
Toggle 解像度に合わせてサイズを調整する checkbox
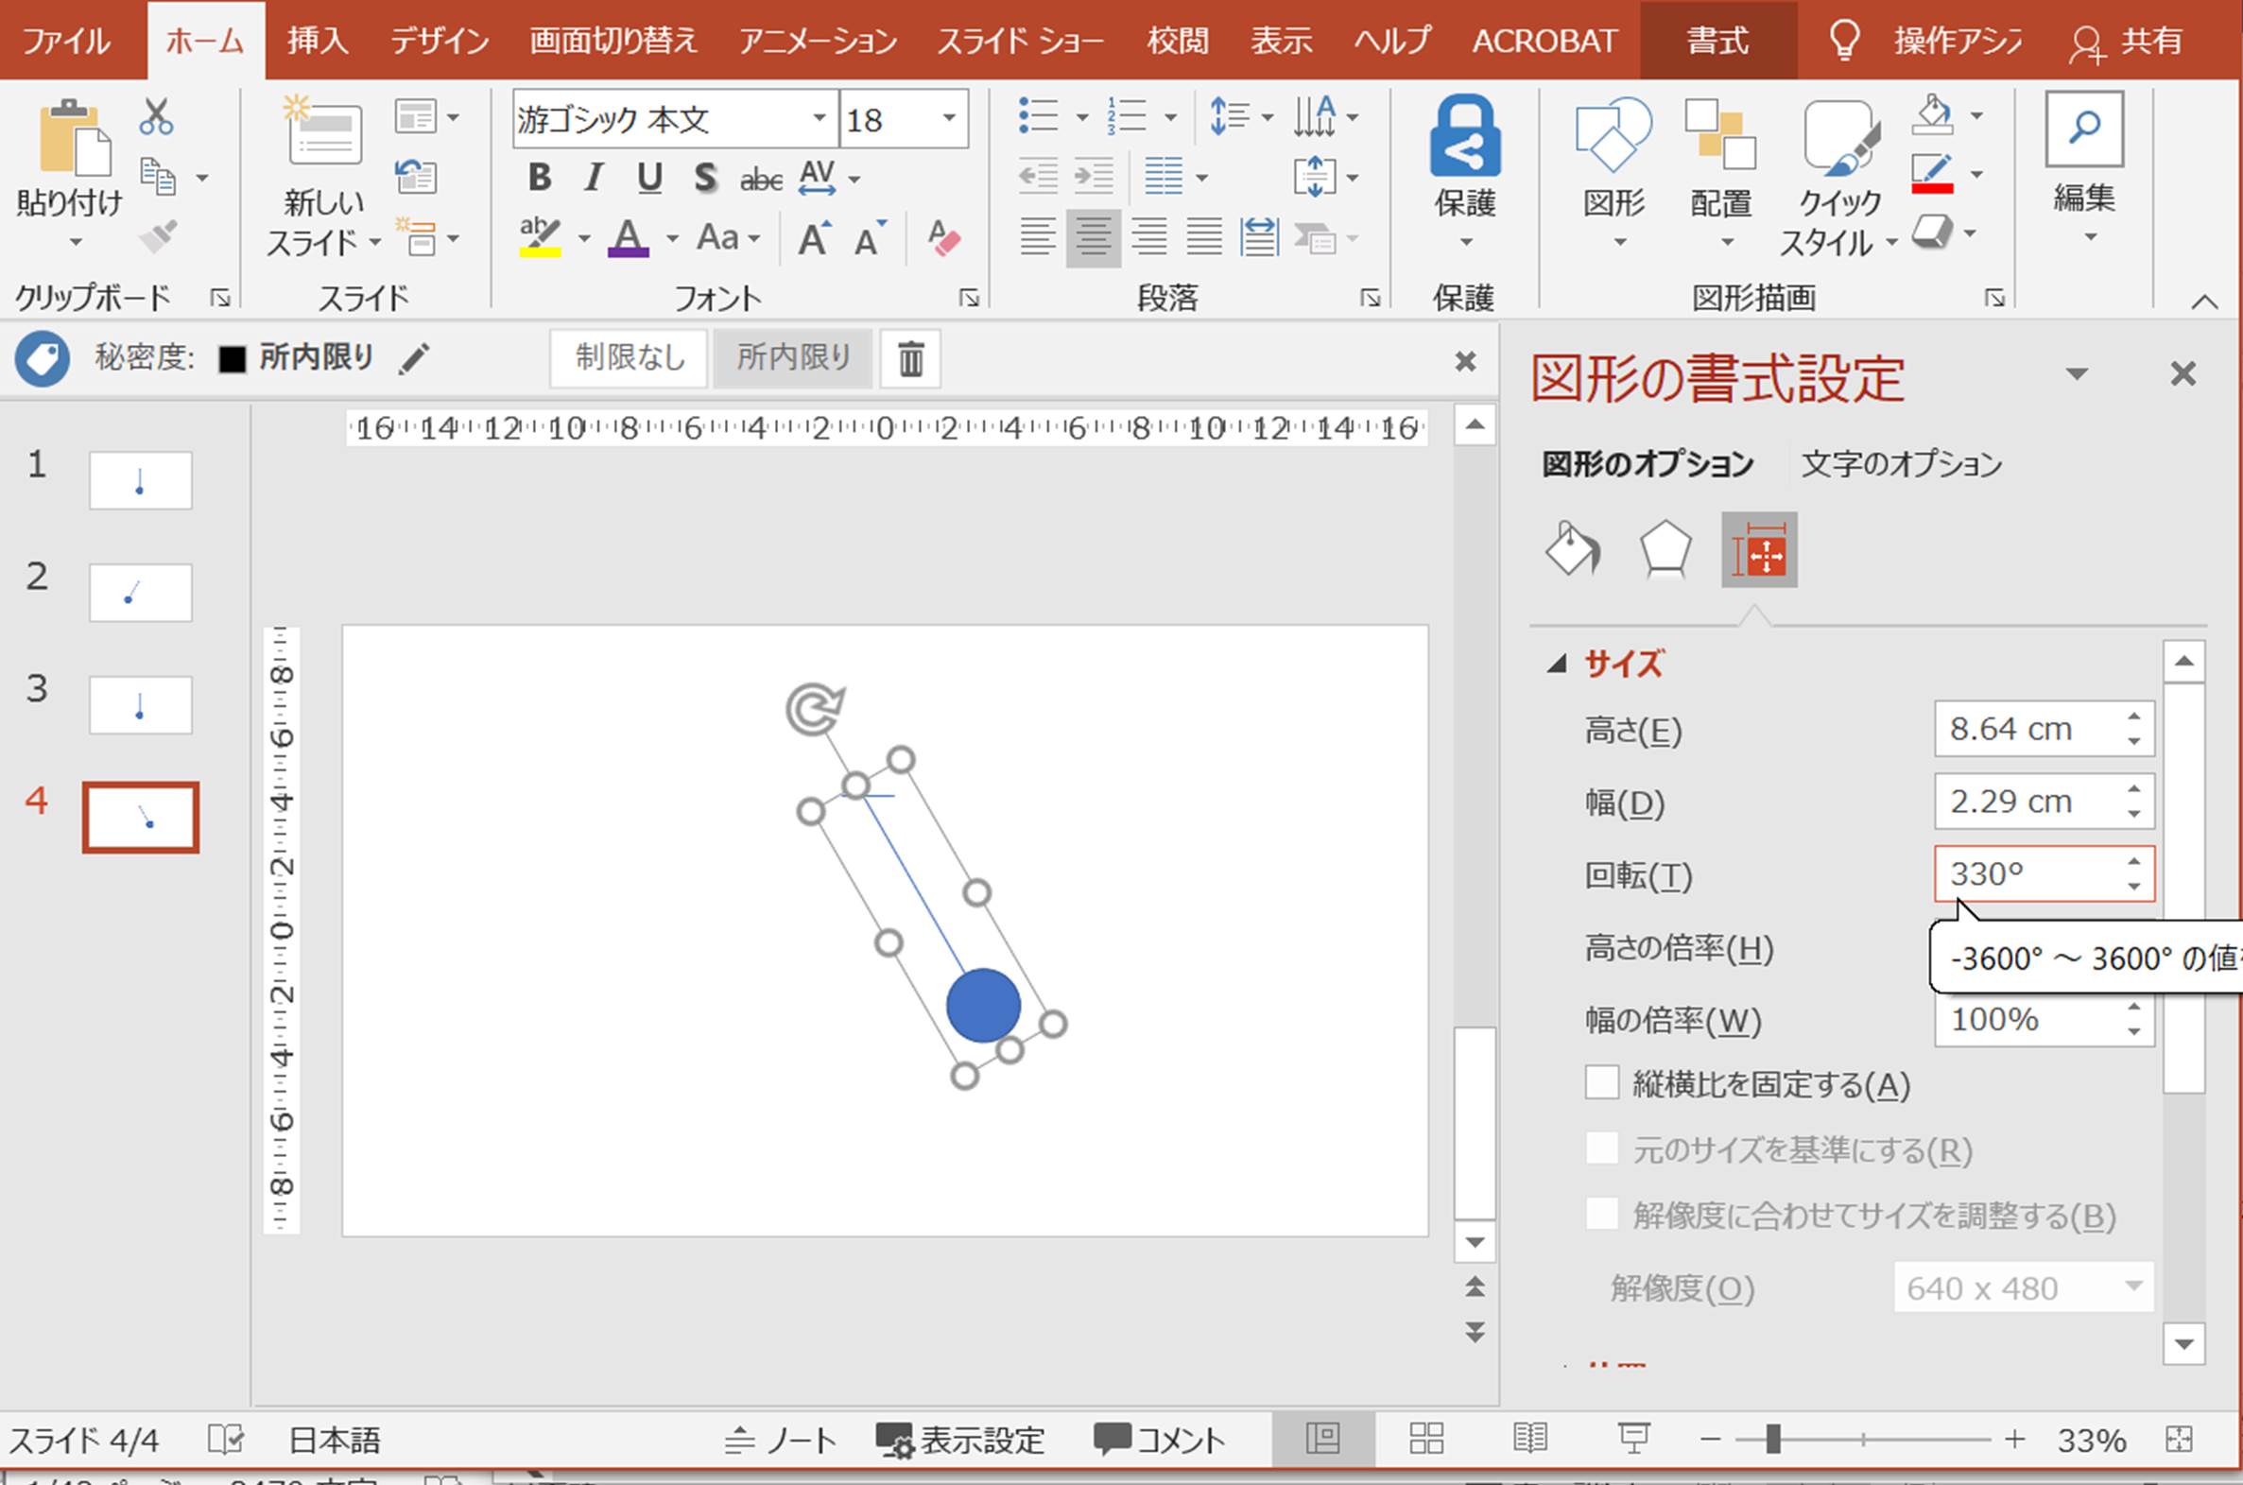click(1601, 1214)
